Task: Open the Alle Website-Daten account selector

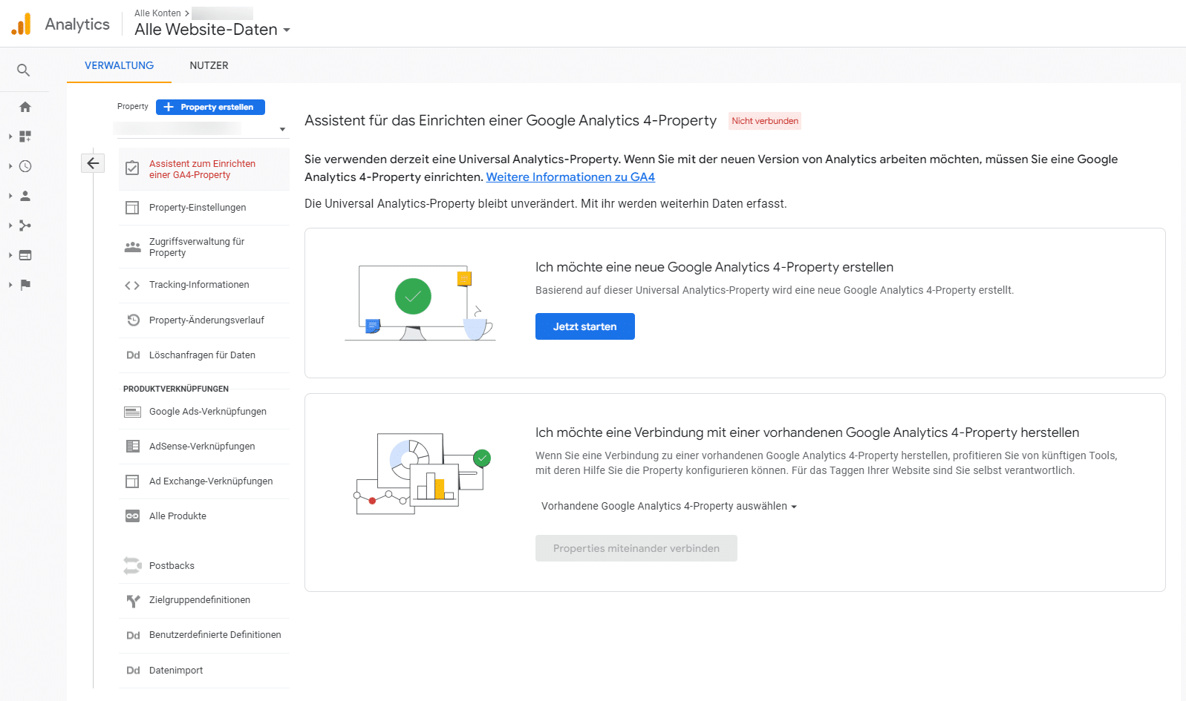Action: (x=212, y=30)
